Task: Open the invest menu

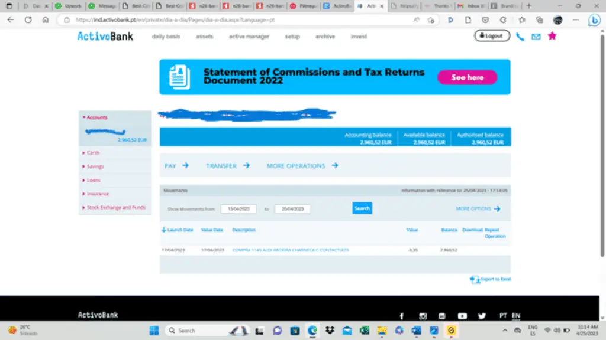Action: click(359, 37)
